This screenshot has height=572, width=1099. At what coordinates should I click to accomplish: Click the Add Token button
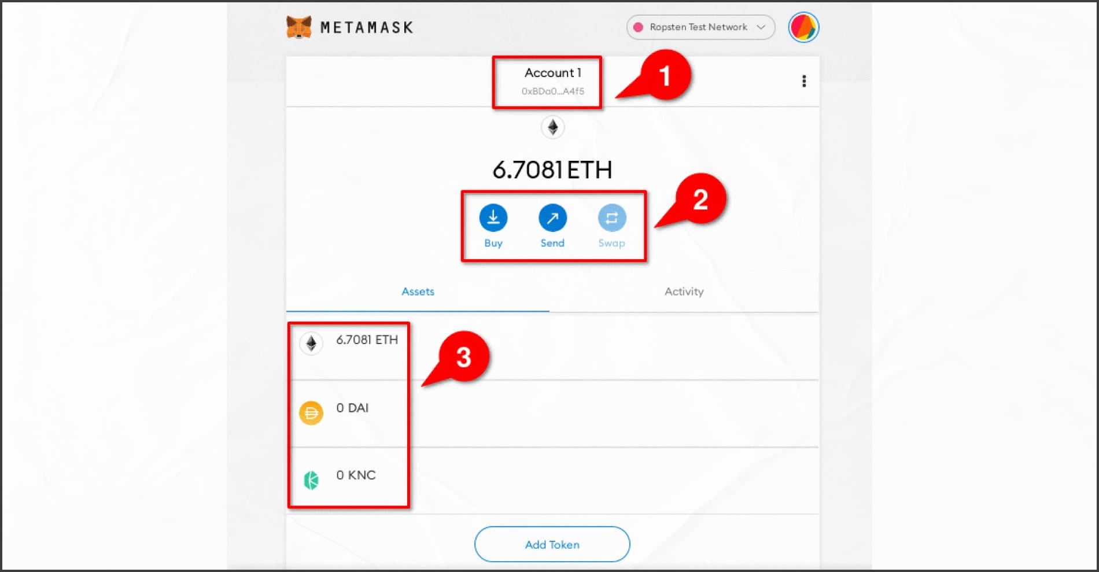[x=552, y=544]
